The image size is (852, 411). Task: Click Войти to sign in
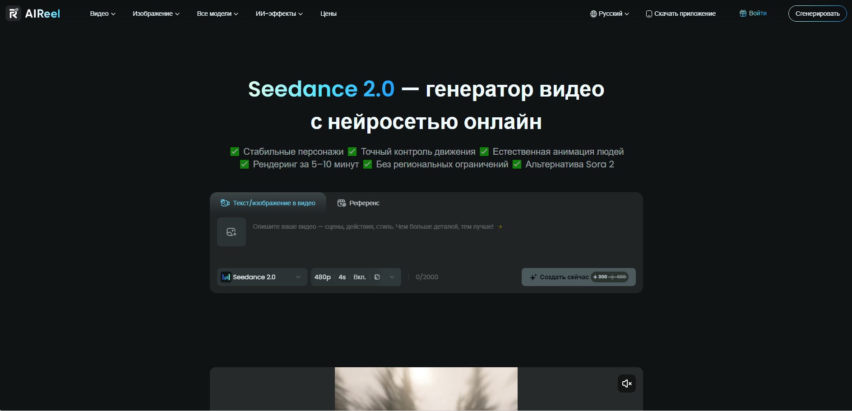pyautogui.click(x=753, y=14)
